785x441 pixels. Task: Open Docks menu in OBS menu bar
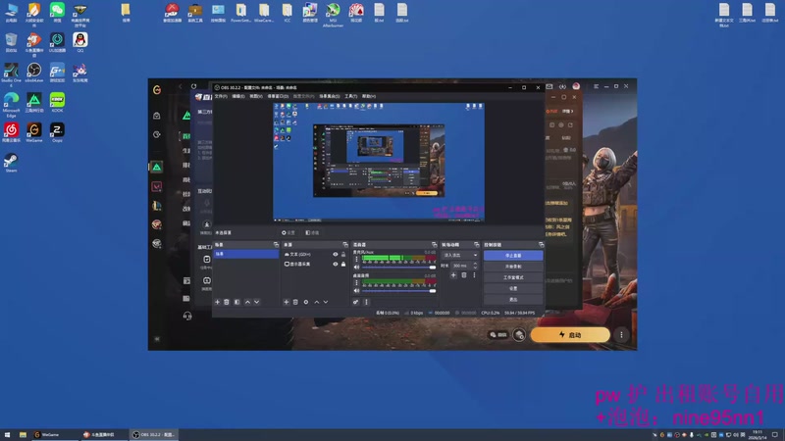[x=278, y=96]
